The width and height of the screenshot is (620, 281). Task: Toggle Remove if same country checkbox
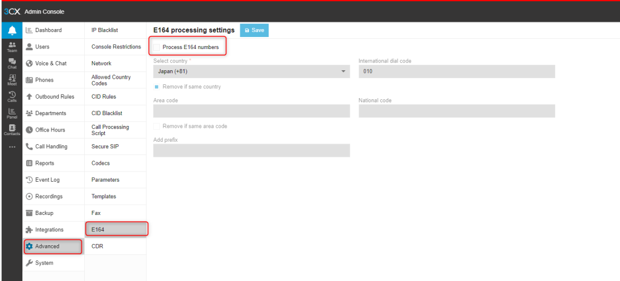[x=157, y=87]
